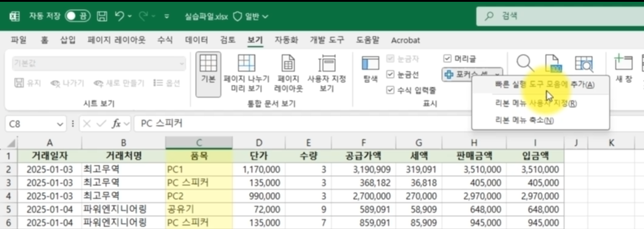Open the 페이지 레이아웃 ribbon tab

pos(117,40)
